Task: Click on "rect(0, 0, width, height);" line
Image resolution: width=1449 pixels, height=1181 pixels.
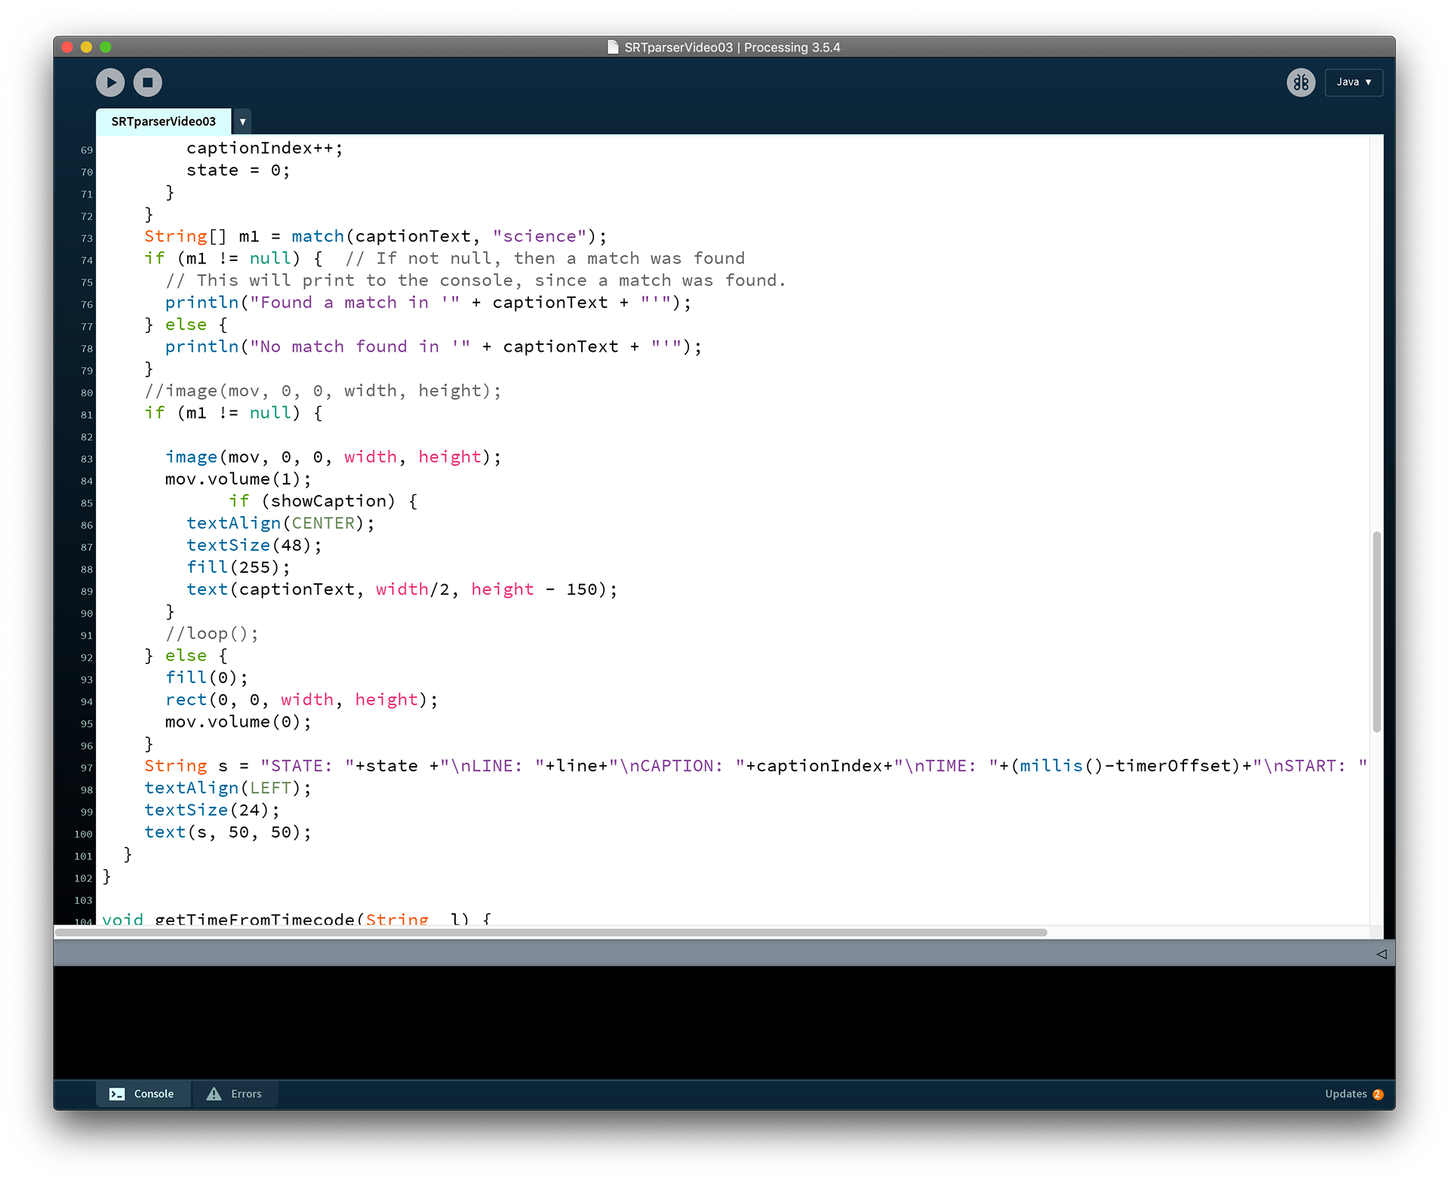Action: tap(301, 700)
